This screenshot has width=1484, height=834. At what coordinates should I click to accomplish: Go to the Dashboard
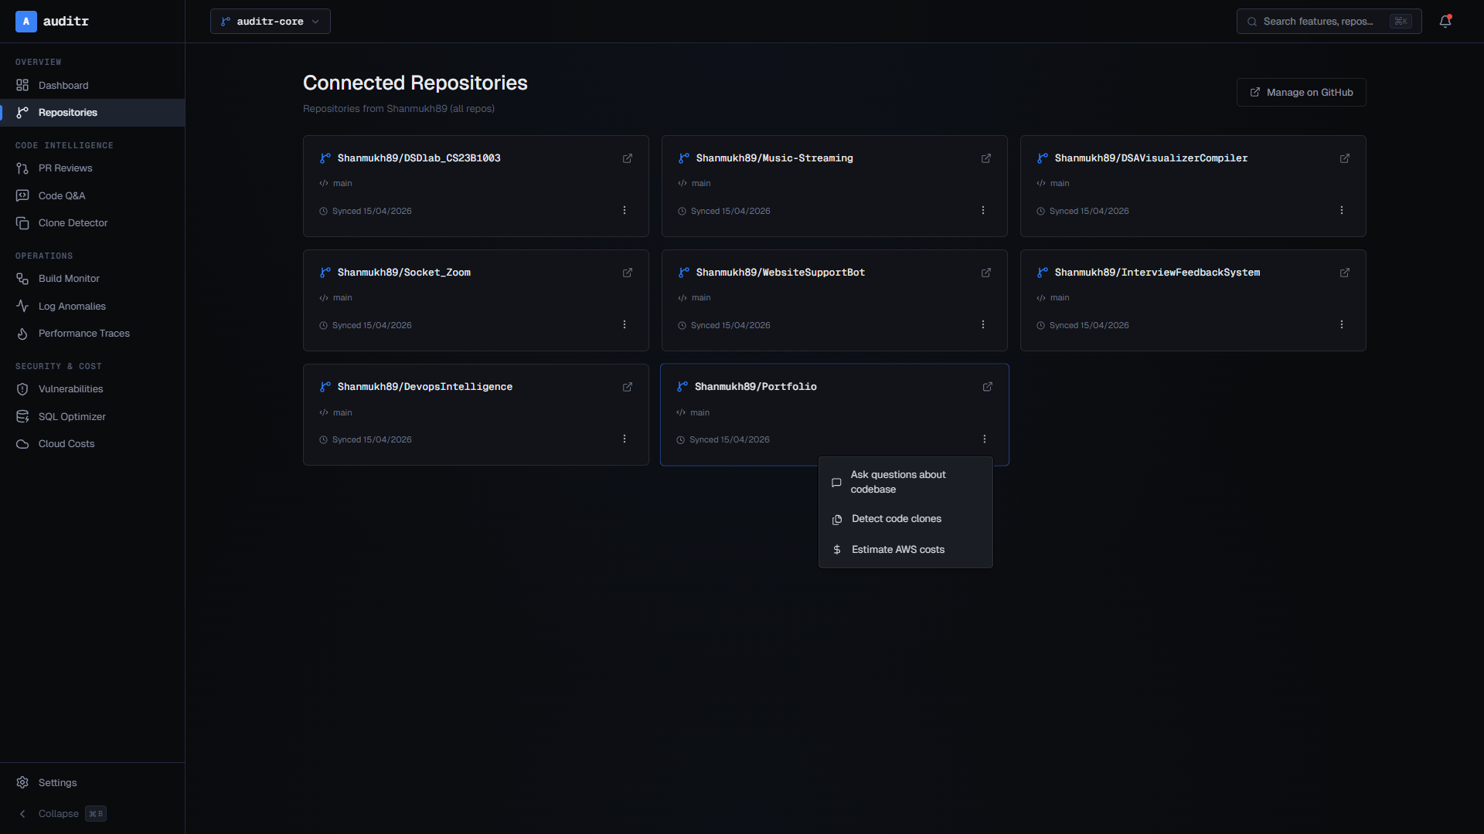[x=63, y=85]
